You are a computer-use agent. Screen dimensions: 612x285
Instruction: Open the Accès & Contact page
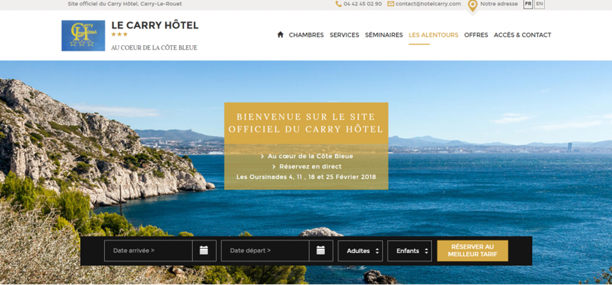tap(523, 35)
